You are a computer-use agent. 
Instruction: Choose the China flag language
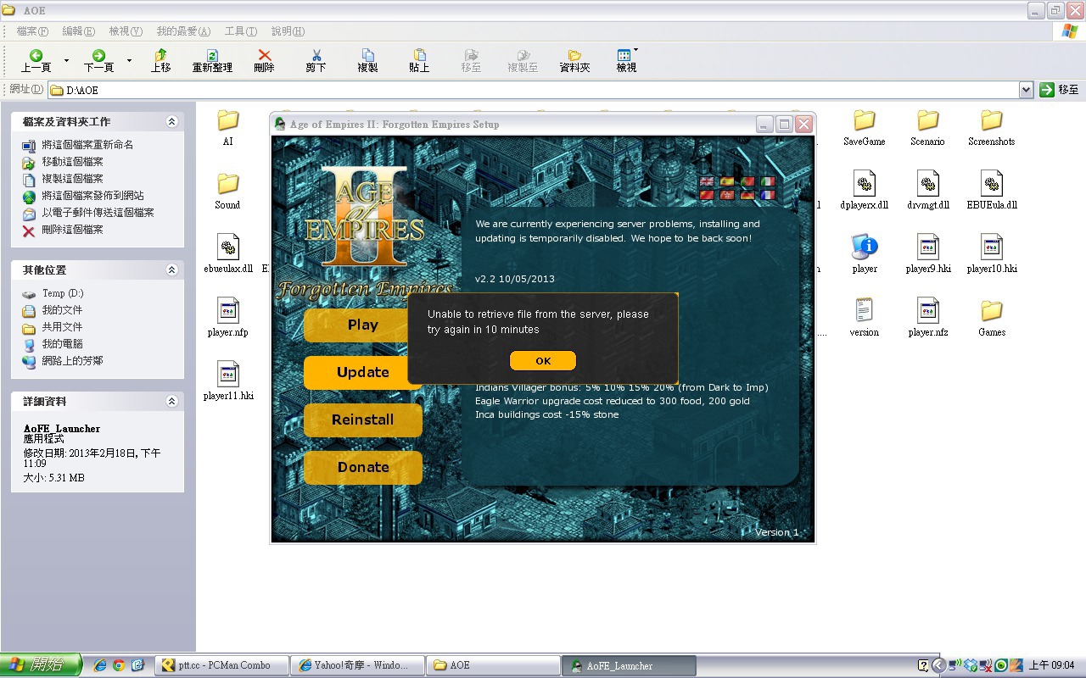point(706,195)
